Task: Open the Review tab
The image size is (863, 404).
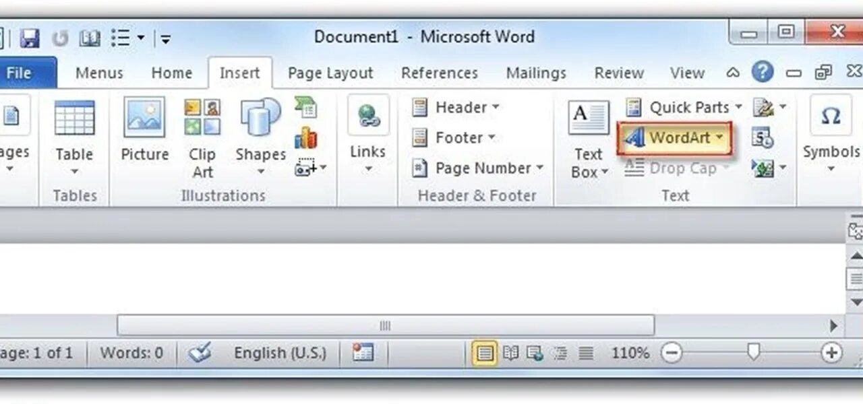Action: point(619,73)
